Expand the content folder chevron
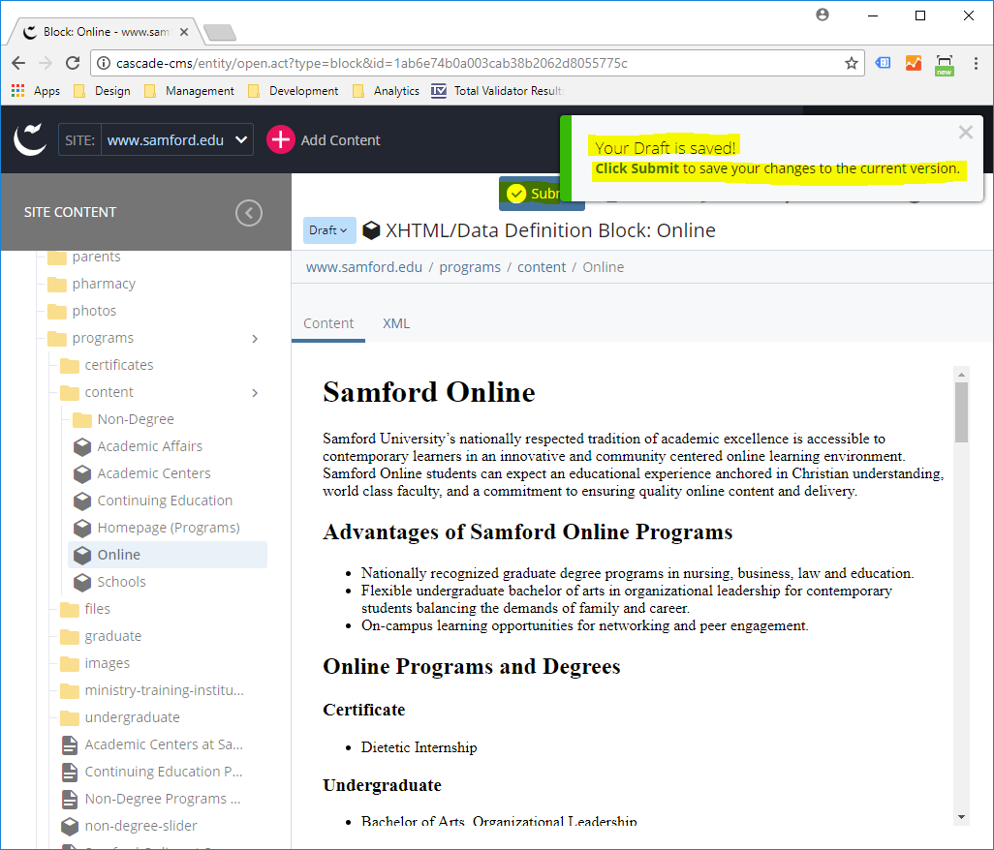The height and width of the screenshot is (850, 994). (x=255, y=393)
